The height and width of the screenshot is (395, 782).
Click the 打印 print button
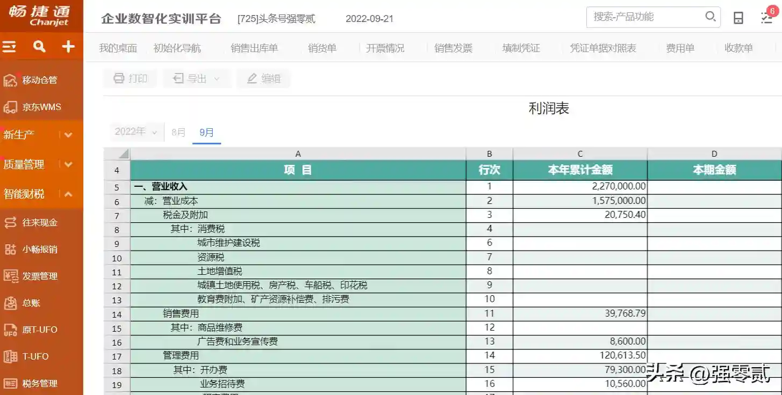(x=130, y=78)
